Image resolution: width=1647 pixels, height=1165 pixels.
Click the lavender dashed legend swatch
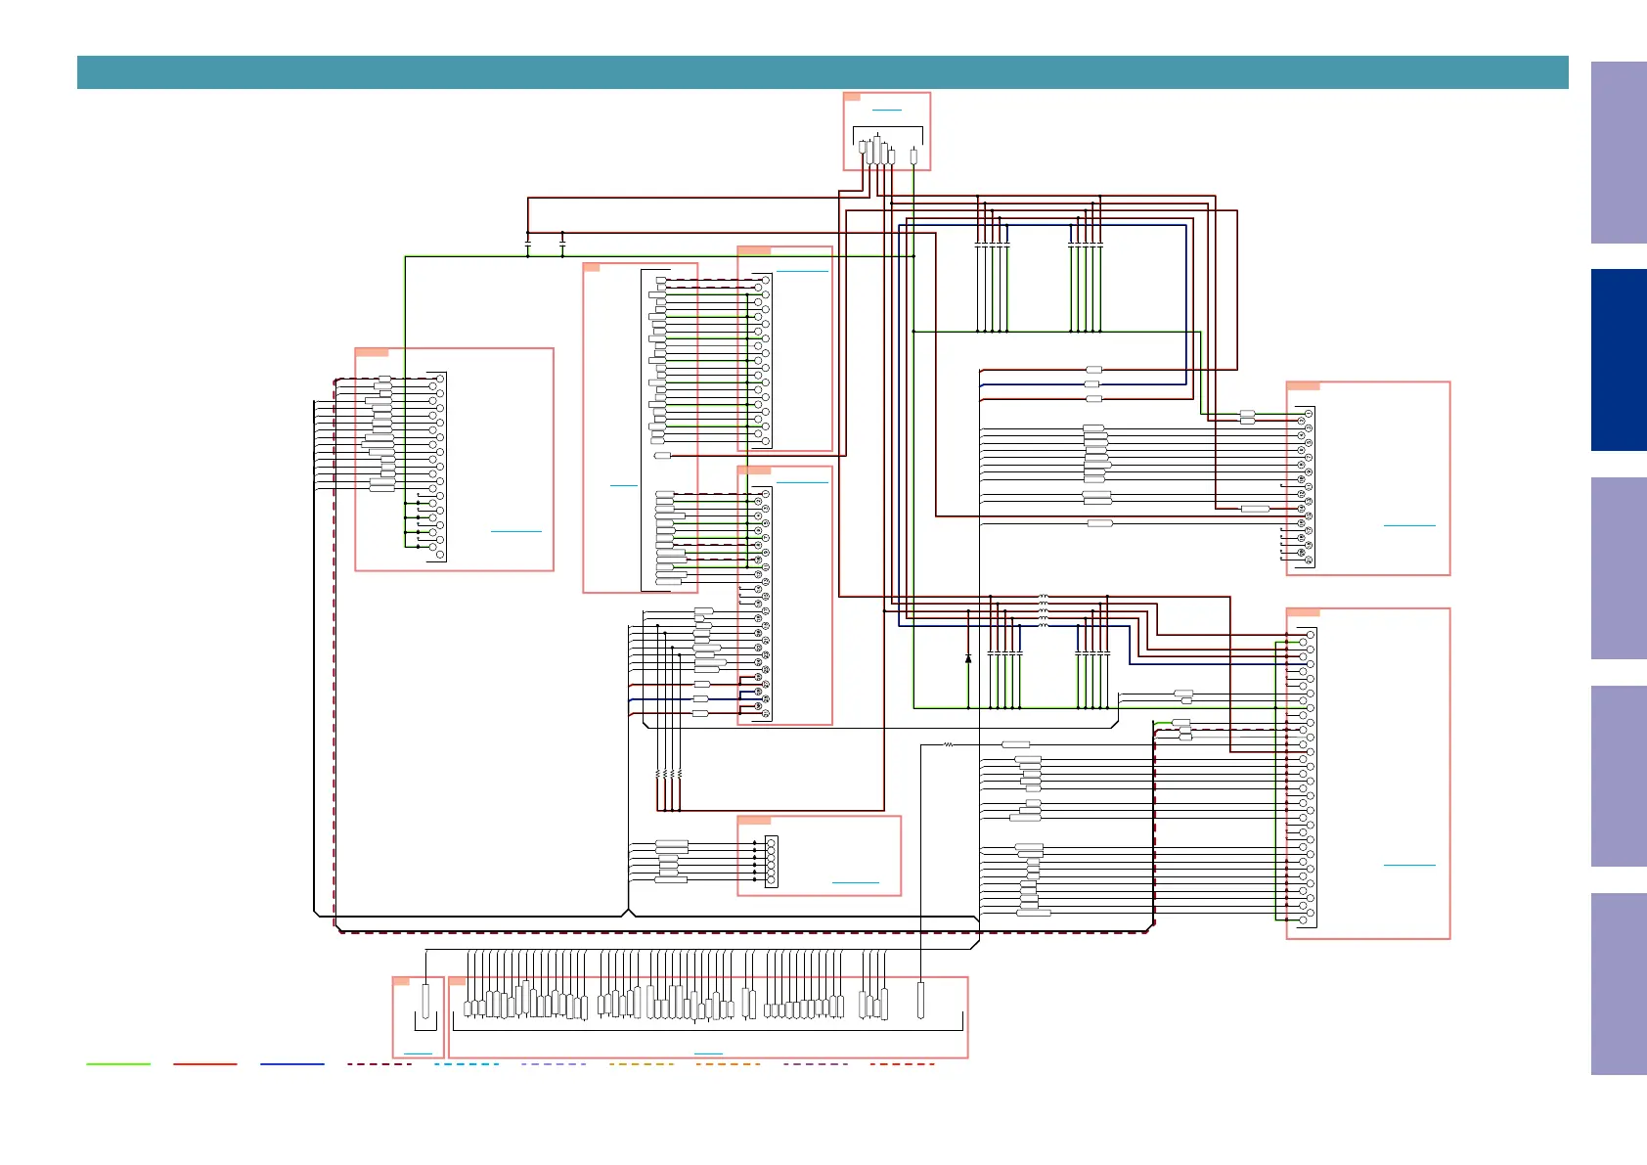(x=554, y=1064)
